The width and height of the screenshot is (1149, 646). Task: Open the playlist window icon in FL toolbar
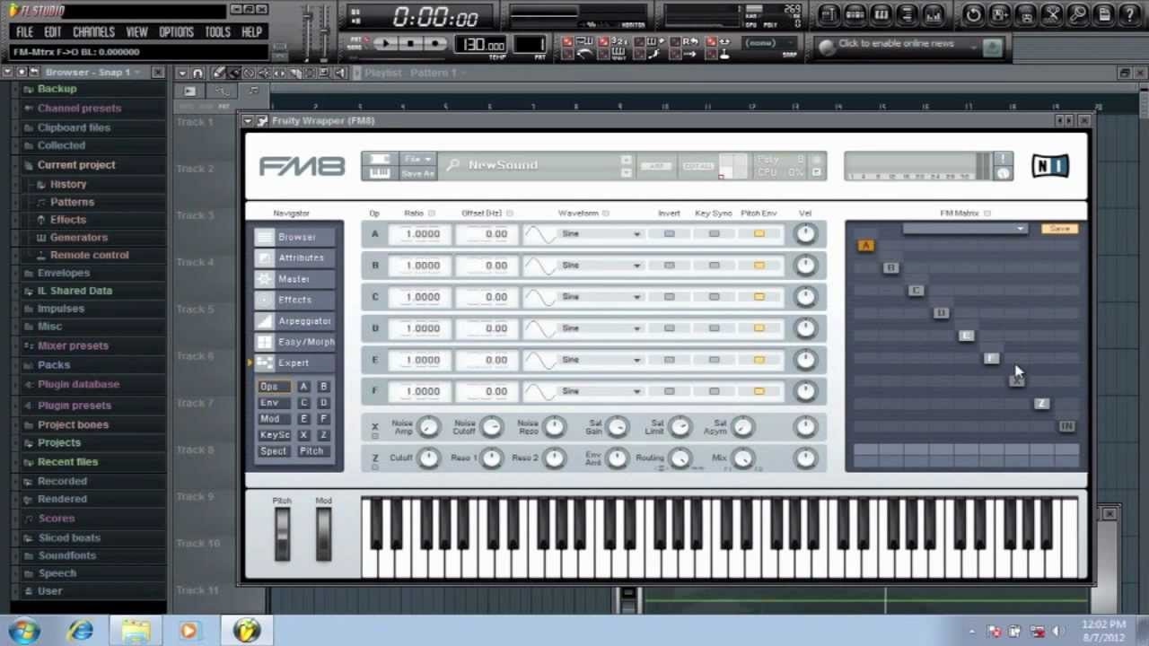tap(829, 14)
